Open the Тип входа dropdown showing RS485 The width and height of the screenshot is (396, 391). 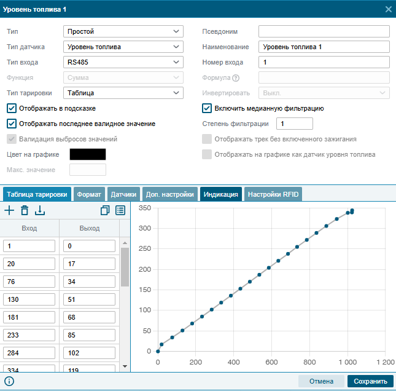(x=123, y=62)
